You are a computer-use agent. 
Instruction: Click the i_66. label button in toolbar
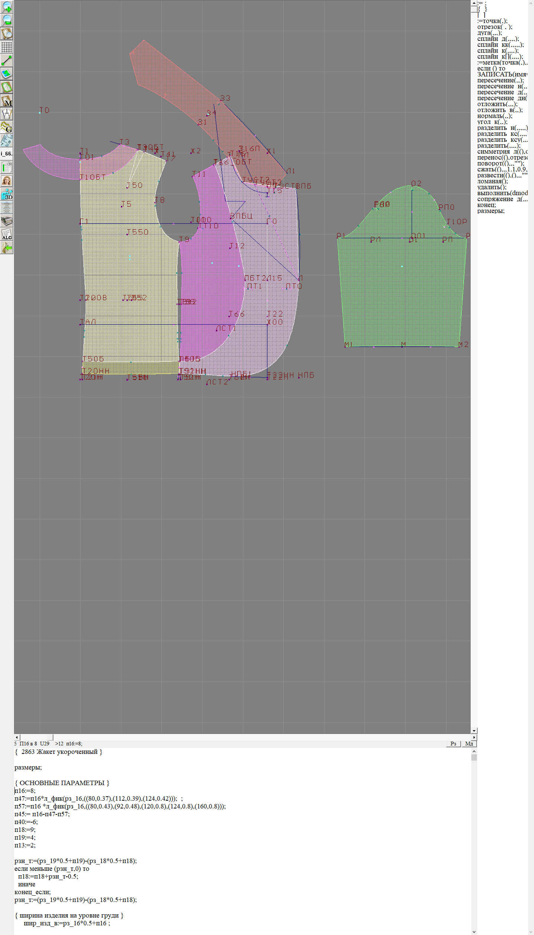tap(7, 154)
